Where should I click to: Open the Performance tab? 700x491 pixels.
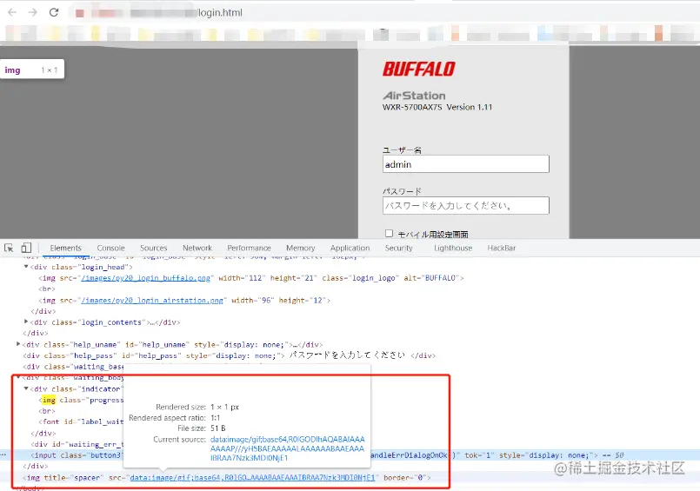pos(249,248)
